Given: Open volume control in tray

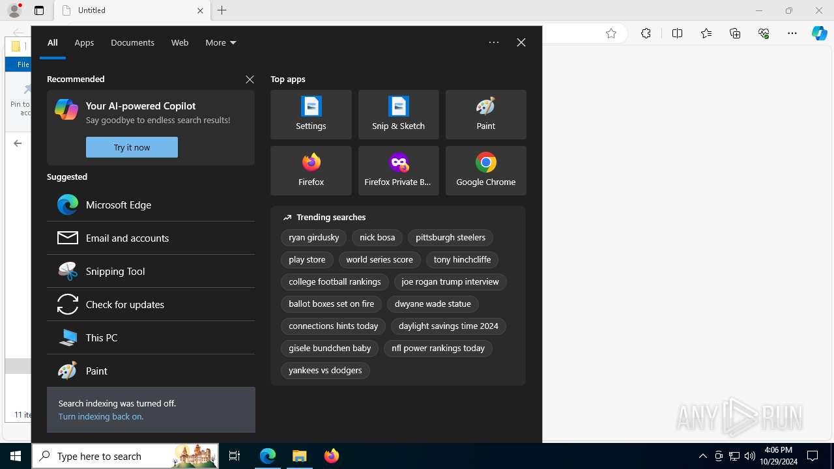Looking at the screenshot, I should click(749, 456).
